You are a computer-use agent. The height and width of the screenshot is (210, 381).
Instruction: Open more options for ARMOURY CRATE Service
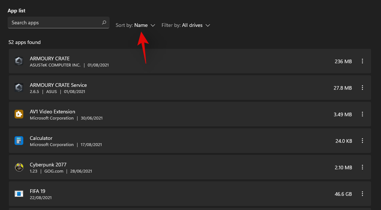362,88
